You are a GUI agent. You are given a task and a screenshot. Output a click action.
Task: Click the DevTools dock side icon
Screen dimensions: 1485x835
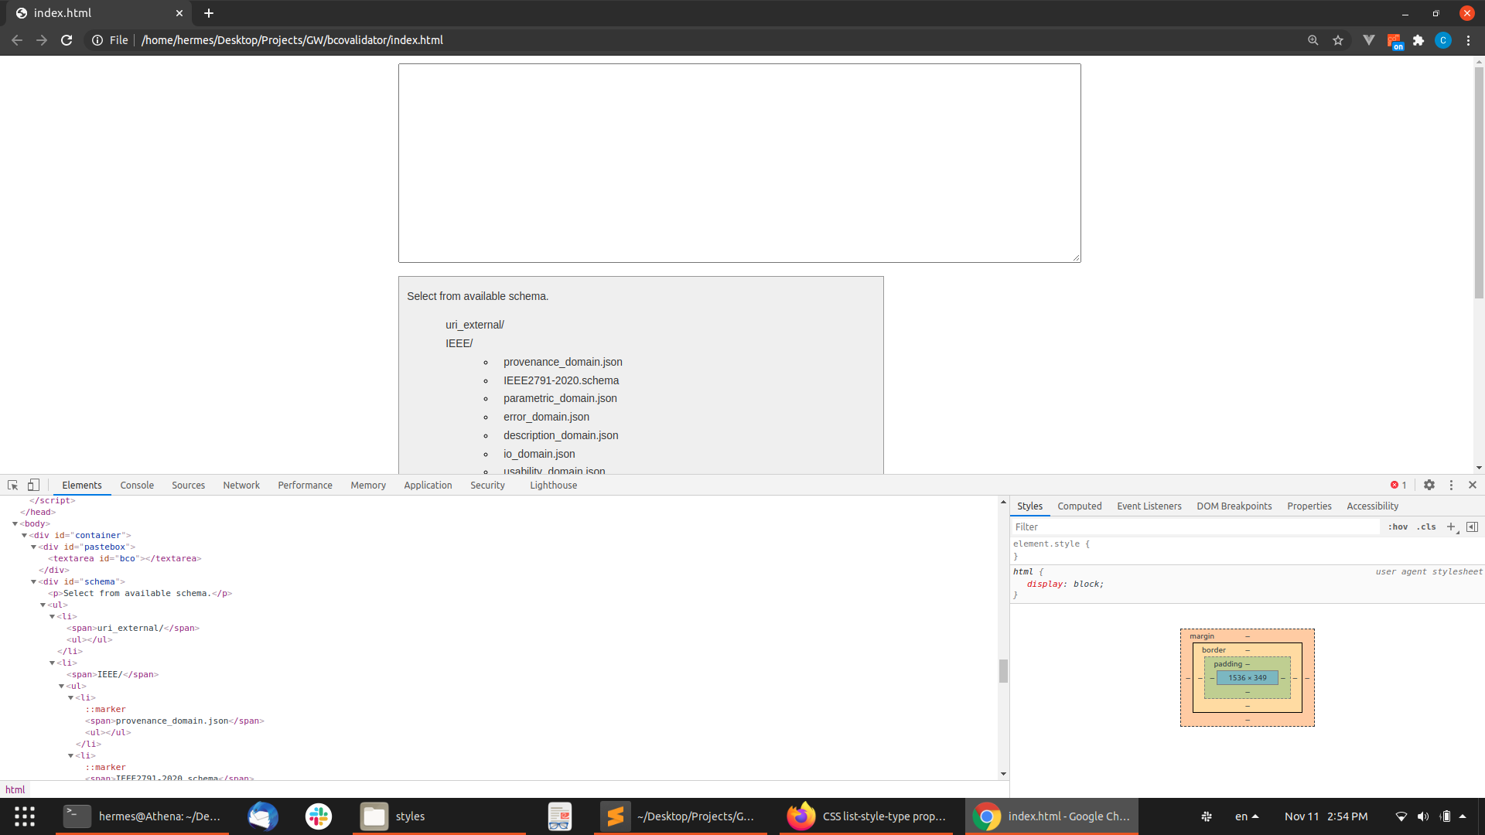(1450, 484)
